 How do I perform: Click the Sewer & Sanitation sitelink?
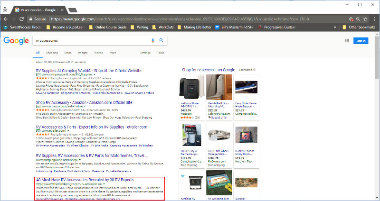[47, 93]
